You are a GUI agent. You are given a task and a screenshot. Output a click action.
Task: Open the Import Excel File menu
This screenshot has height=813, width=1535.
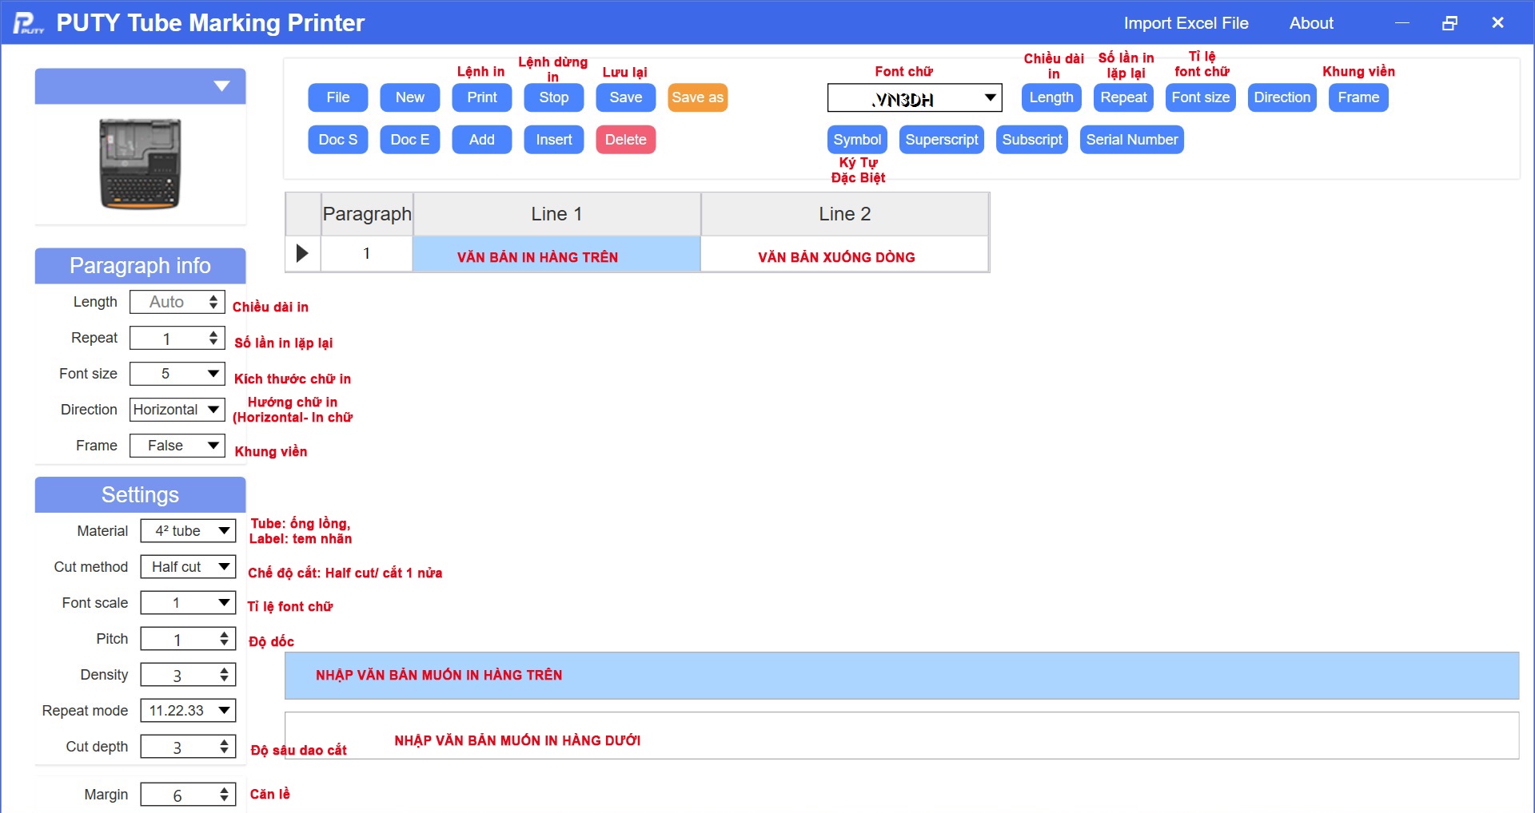[1186, 23]
